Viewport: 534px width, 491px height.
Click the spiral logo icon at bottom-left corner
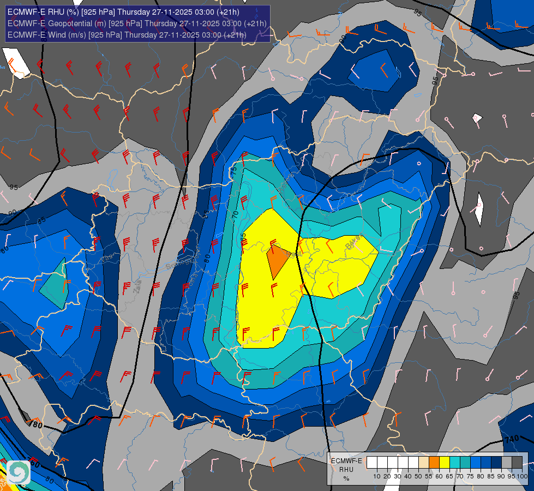pyautogui.click(x=19, y=472)
